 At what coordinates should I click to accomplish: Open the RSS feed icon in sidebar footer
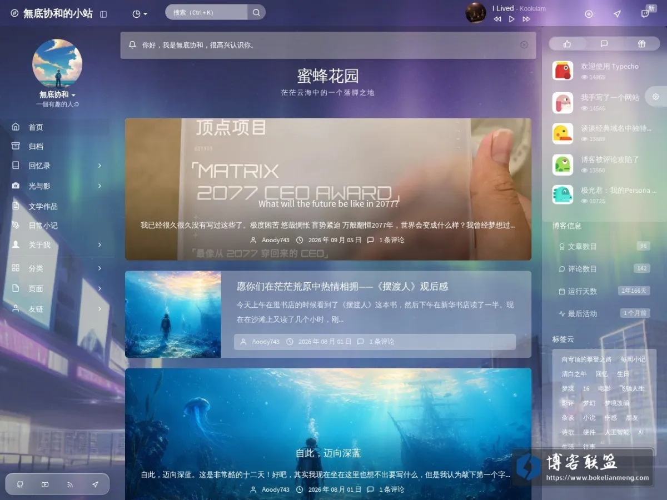tap(70, 484)
